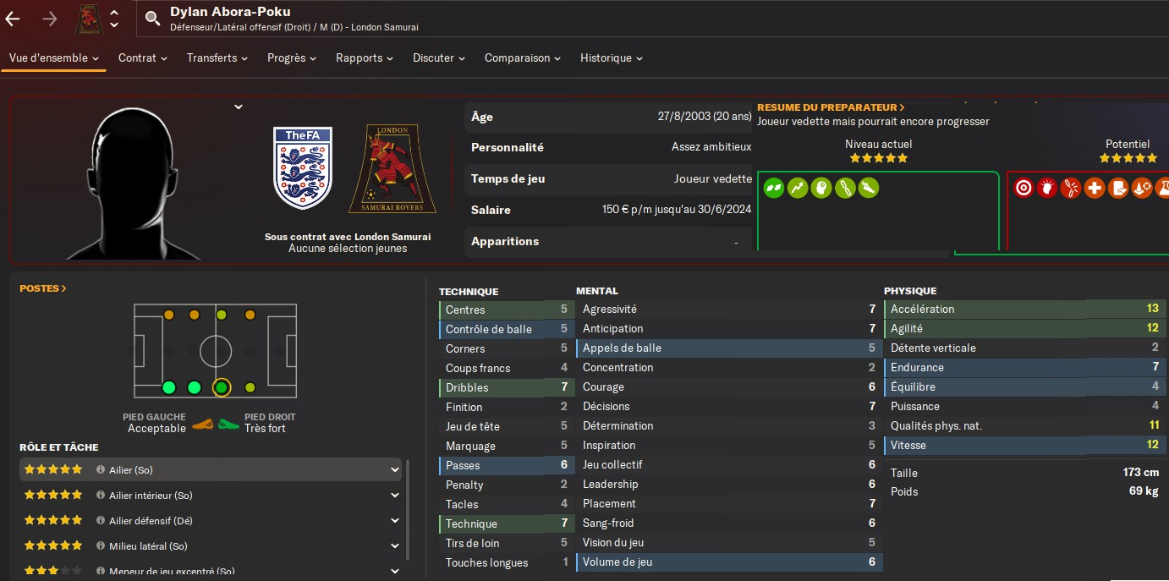Image resolution: width=1169 pixels, height=581 pixels.
Task: Open the dropdown chevron above the player portrait
Action: tap(239, 107)
